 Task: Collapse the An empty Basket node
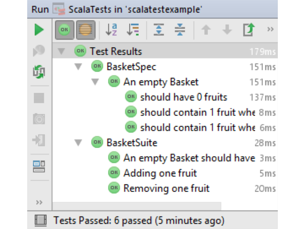tap(95, 82)
